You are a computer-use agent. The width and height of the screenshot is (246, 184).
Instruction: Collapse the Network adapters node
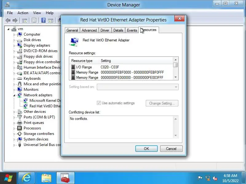tap(14, 95)
